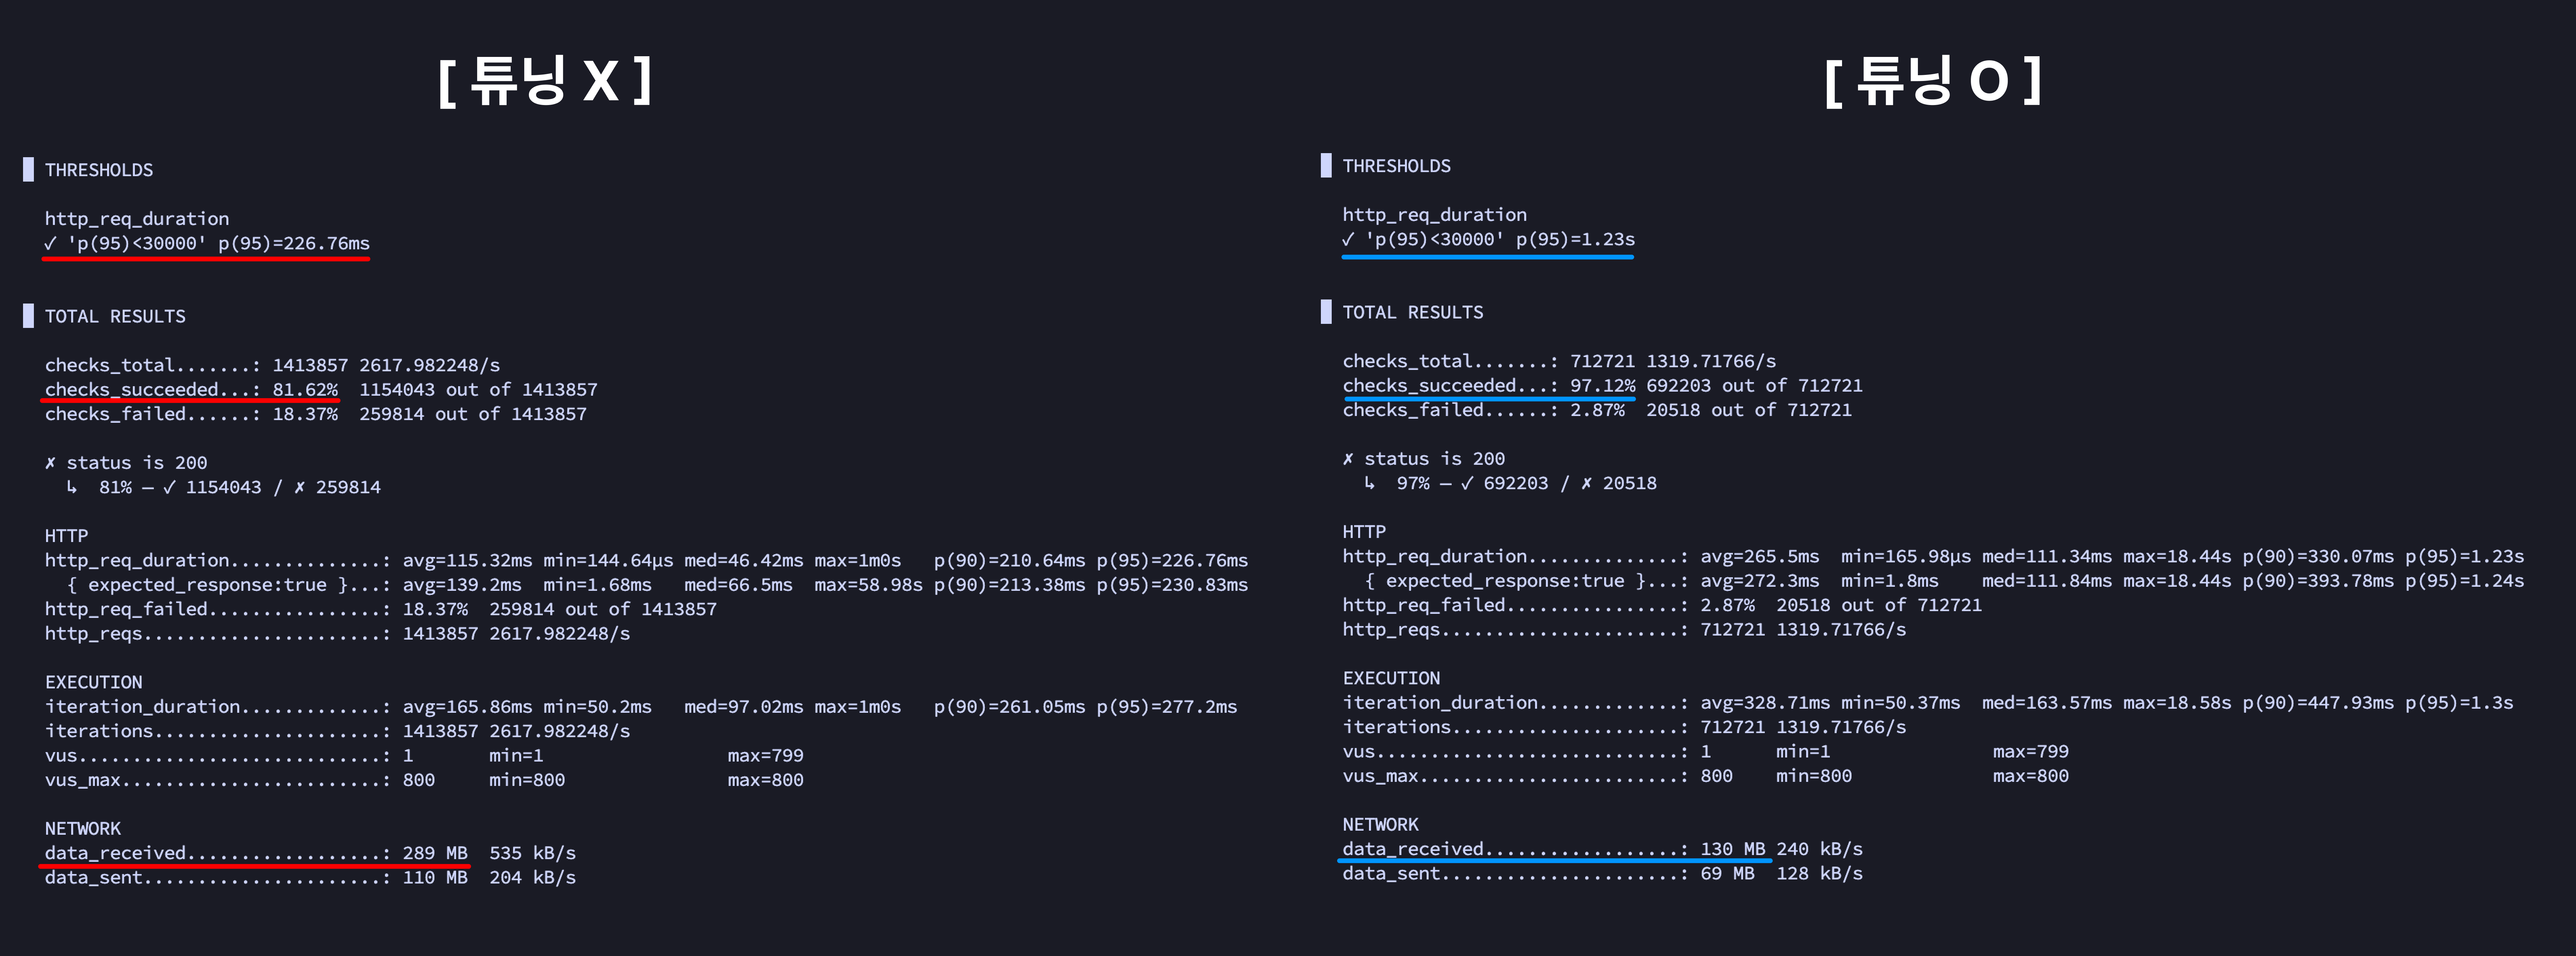2576x956 pixels.
Task: Click the left p(95)=226.76ms threshold result
Action: [294, 243]
